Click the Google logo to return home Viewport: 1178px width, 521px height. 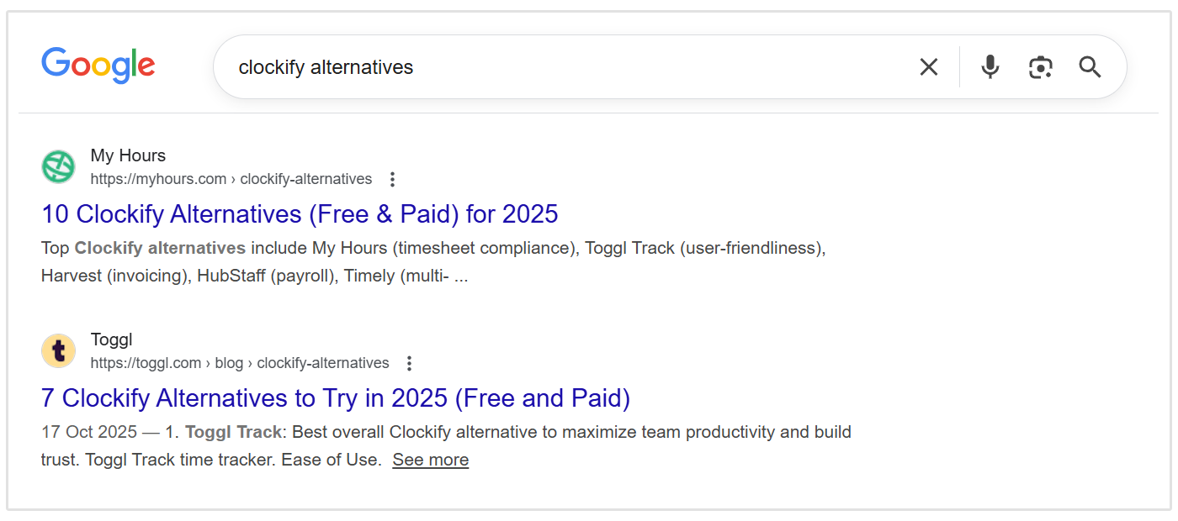pyautogui.click(x=98, y=64)
